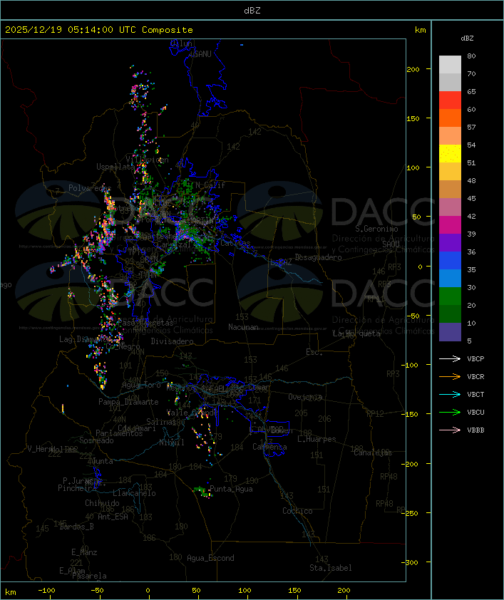
Task: Pick the magenta 39-42 dBZ legend swatch
Action: [x=450, y=225]
